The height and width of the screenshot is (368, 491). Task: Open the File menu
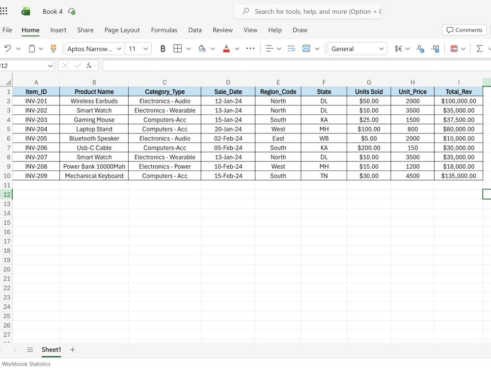[7, 30]
